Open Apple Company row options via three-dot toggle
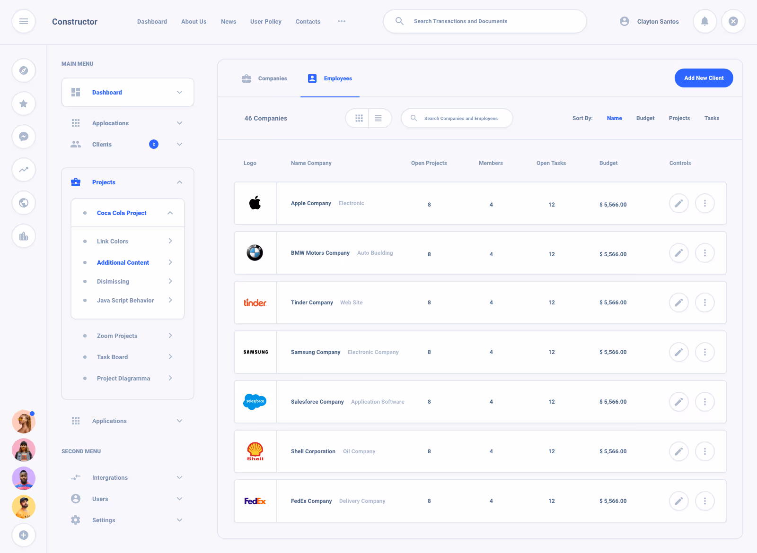Viewport: 757px width, 553px height. [x=704, y=203]
